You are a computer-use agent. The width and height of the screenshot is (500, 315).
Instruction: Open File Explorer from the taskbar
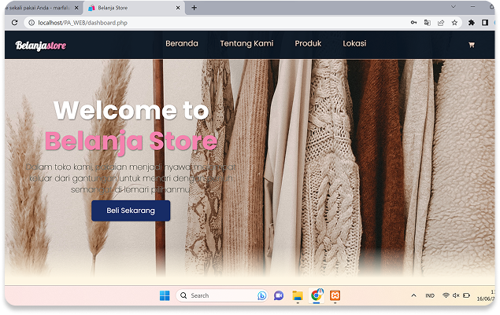tap(298, 295)
